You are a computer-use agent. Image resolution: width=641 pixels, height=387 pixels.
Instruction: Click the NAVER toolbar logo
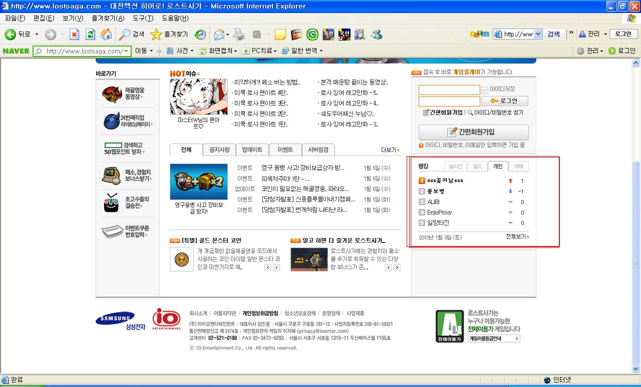tap(16, 51)
